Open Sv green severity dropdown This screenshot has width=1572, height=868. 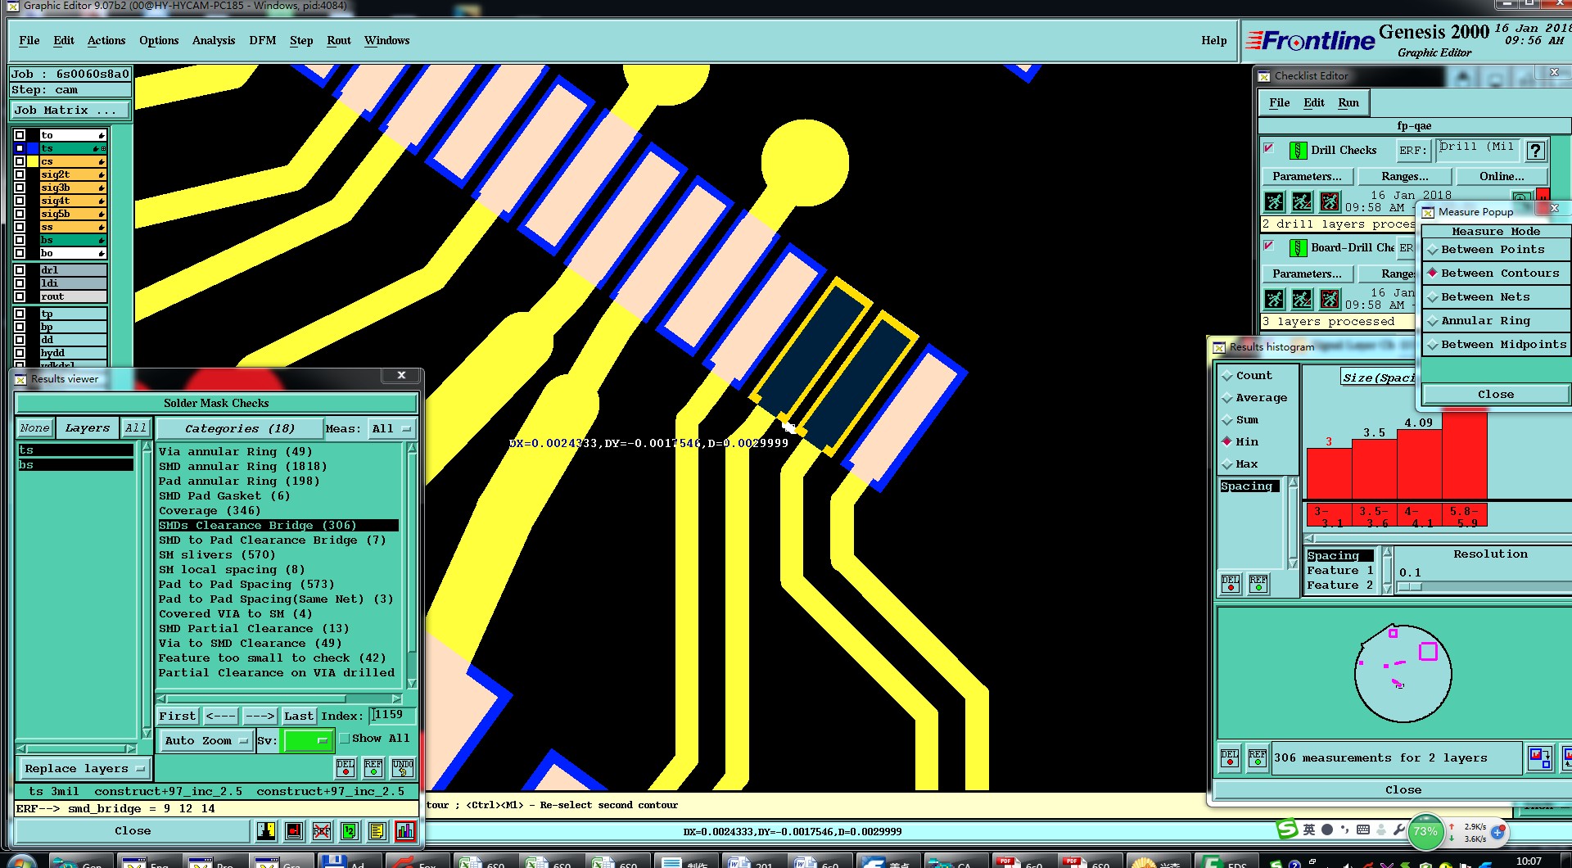tap(306, 741)
